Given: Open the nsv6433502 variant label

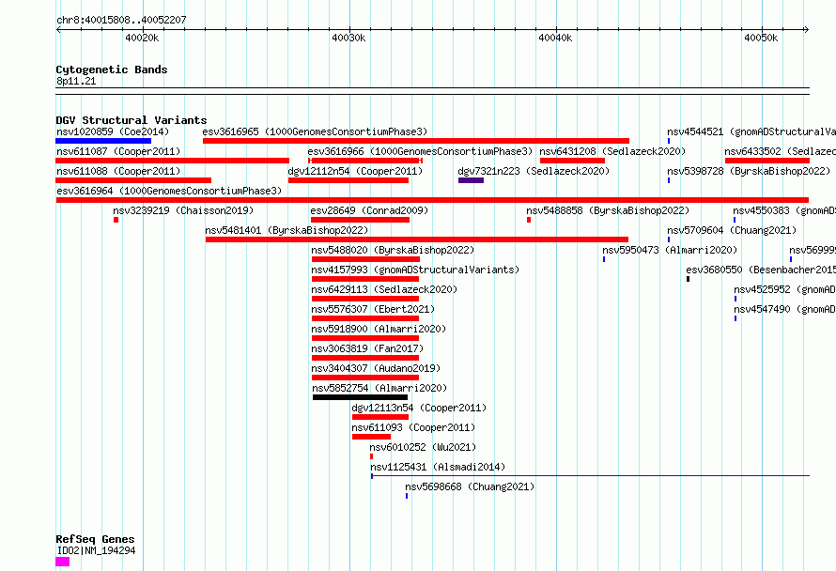Looking at the screenshot, I should tap(780, 151).
